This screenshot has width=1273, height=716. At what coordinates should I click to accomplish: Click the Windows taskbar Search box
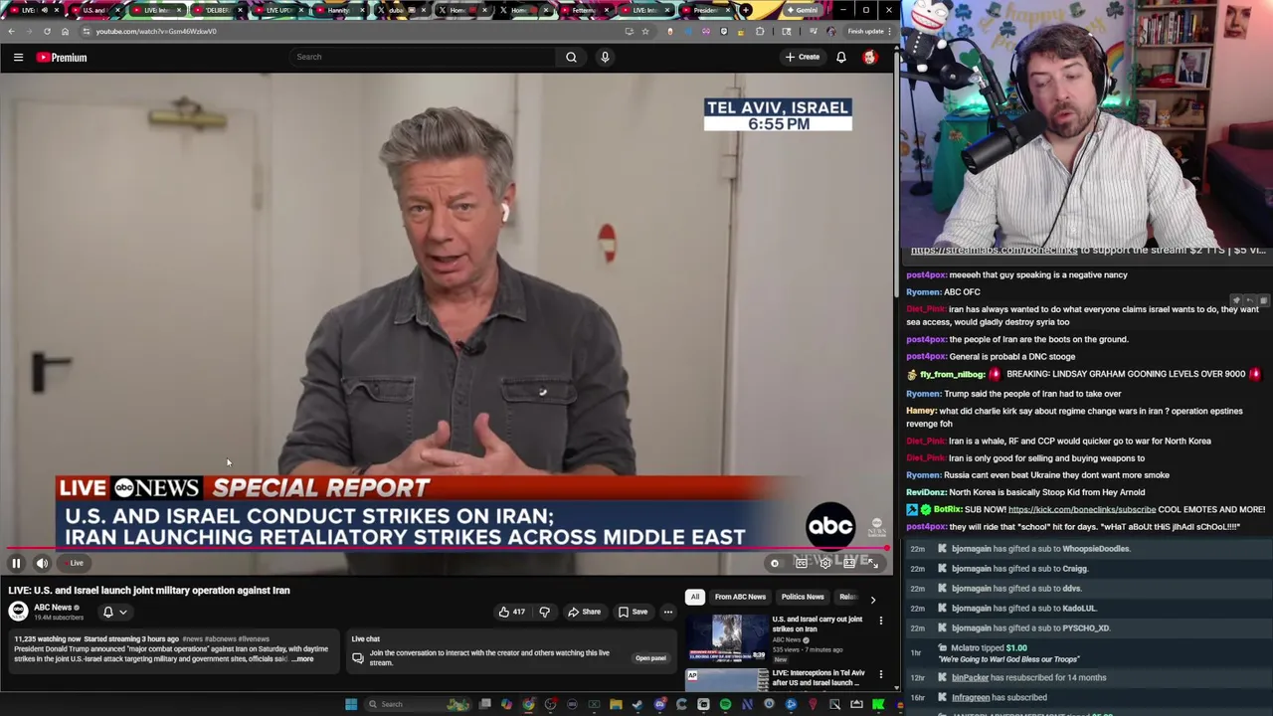[419, 704]
